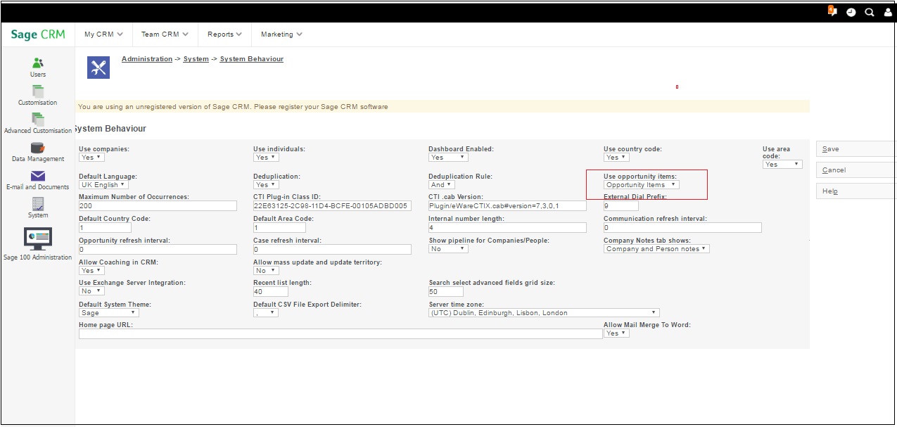This screenshot has width=897, height=427.
Task: Open Allow mass update and update territory dropdown
Action: coord(265,270)
